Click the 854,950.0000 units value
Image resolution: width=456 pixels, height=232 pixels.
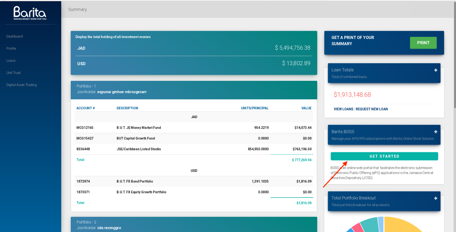(258, 149)
